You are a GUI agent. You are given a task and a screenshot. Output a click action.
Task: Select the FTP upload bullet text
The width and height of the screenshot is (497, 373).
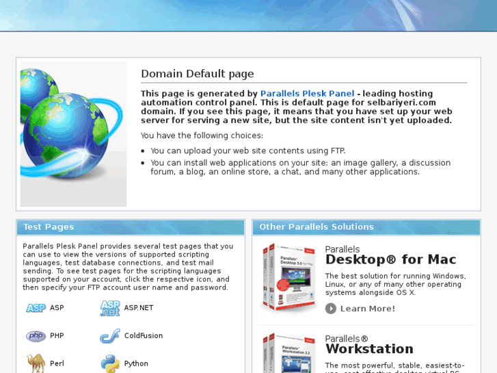pos(248,151)
